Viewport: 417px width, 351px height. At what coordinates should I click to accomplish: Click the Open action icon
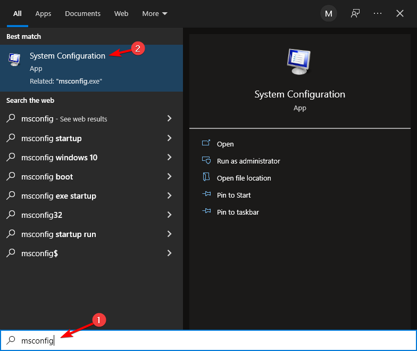tap(206, 143)
